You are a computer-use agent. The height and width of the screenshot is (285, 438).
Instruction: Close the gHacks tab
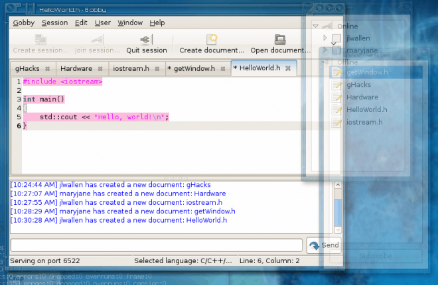[x=47, y=68]
